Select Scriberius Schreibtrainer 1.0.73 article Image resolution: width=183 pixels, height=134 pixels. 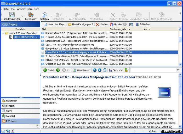[110, 56]
